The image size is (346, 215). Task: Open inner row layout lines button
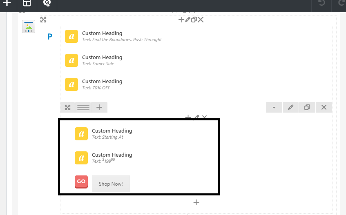83,107
